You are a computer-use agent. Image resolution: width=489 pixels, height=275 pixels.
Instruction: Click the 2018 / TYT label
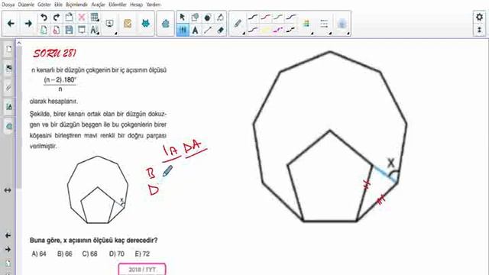pos(142,270)
